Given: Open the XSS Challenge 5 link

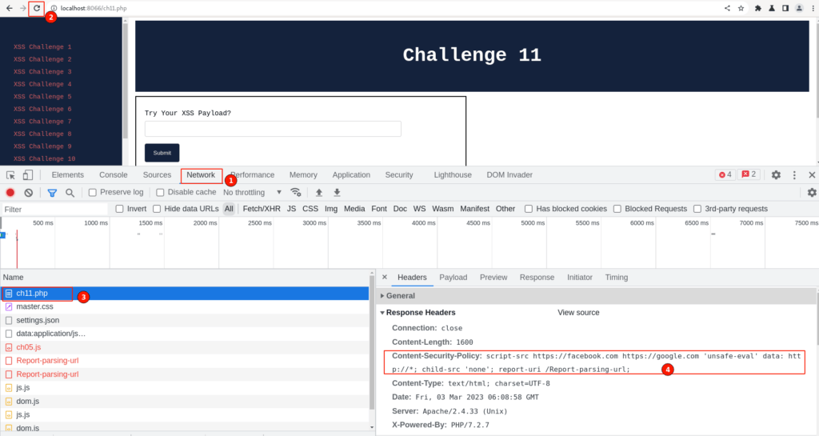Looking at the screenshot, I should tap(42, 97).
